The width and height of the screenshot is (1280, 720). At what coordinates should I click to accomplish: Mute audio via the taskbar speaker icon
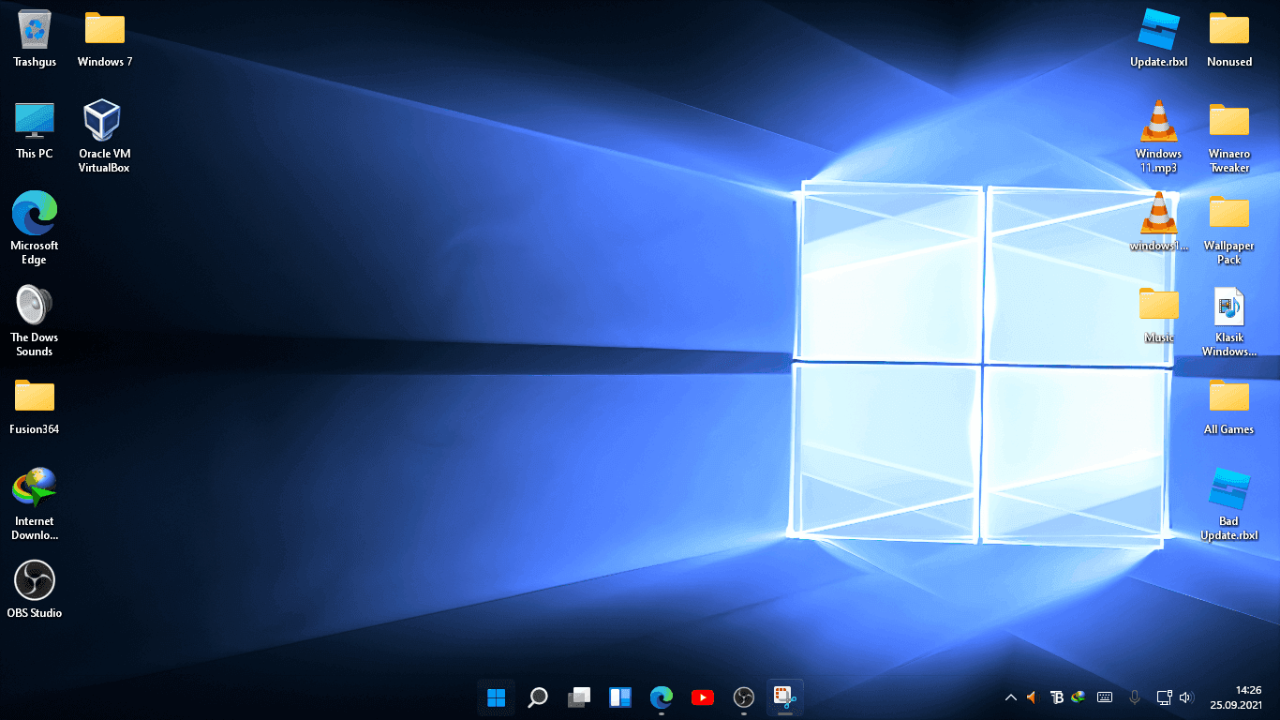tap(1186, 697)
